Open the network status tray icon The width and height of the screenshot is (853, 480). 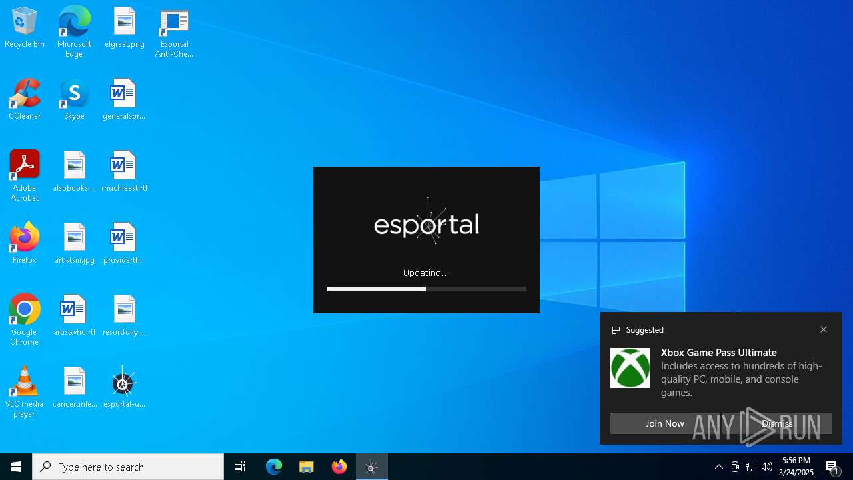[751, 467]
